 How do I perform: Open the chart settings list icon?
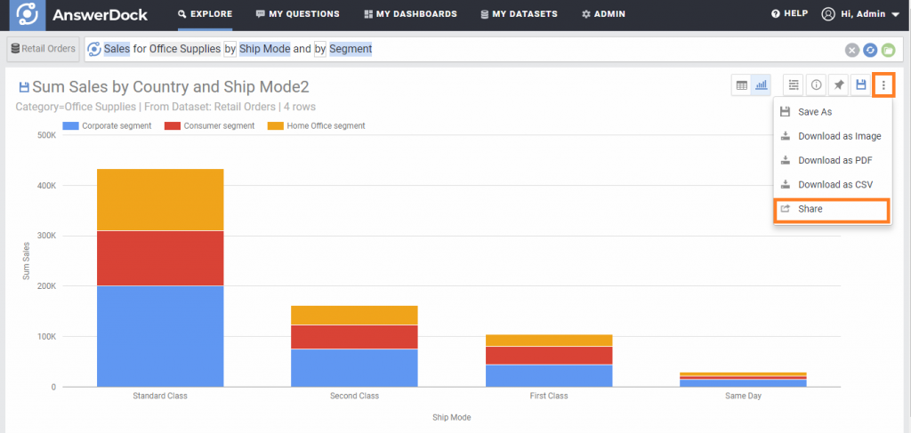[794, 85]
